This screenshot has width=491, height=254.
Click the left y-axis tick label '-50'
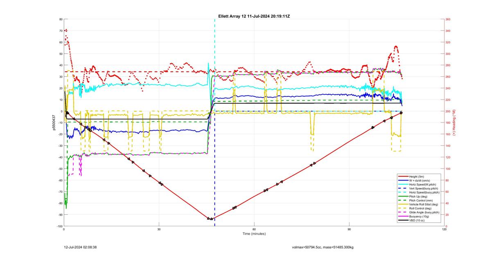tap(60, 169)
